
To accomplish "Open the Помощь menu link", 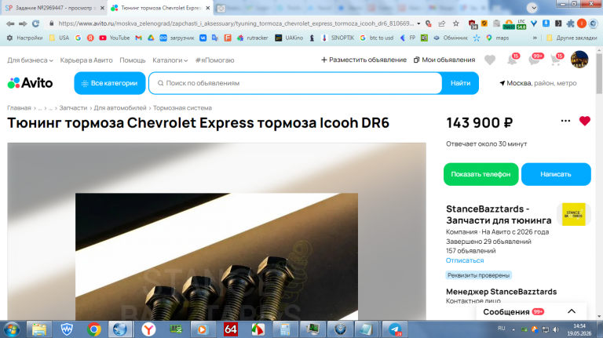I will (x=133, y=60).
